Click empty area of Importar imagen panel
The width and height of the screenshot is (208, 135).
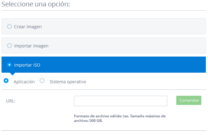click(128, 46)
